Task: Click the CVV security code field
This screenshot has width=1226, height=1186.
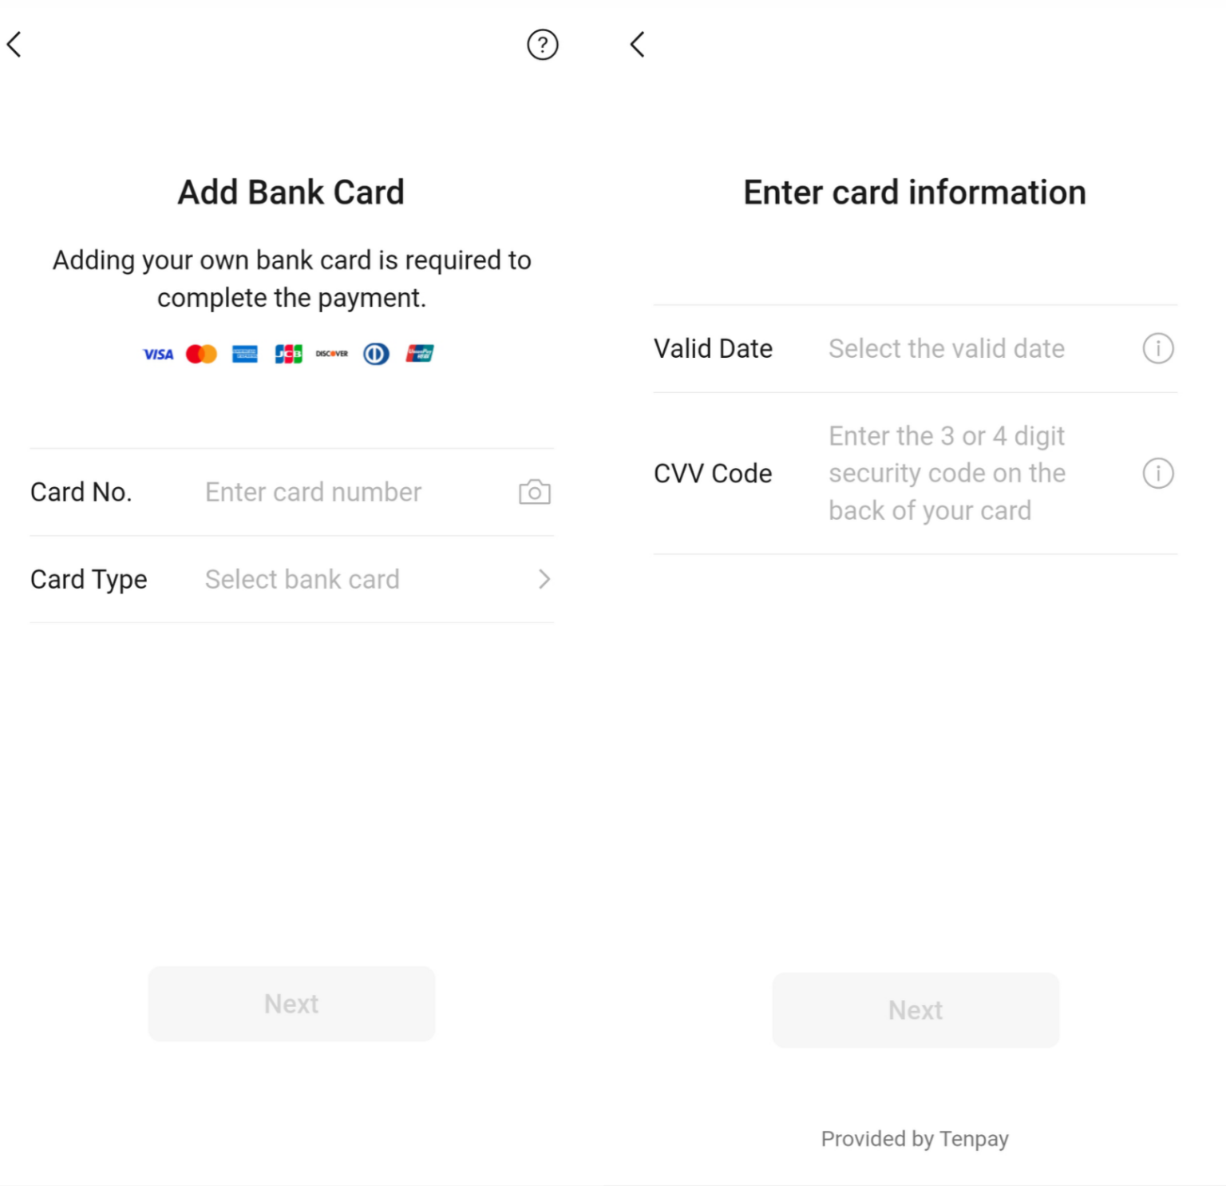Action: [x=947, y=473]
